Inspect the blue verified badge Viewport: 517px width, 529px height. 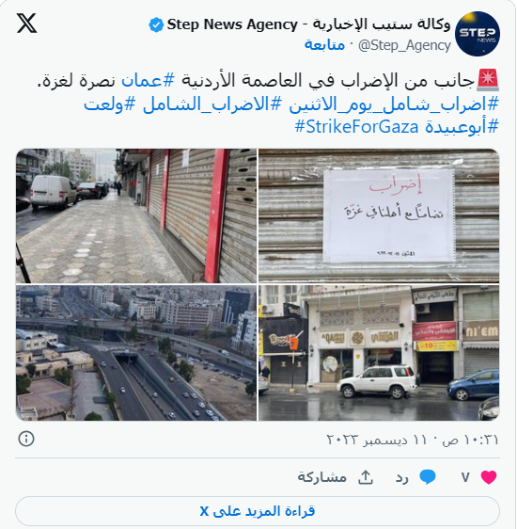point(156,25)
